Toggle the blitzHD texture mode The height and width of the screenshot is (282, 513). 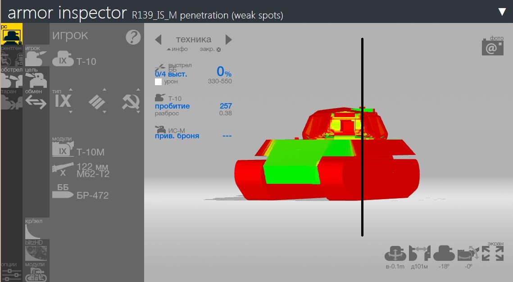click(x=36, y=250)
